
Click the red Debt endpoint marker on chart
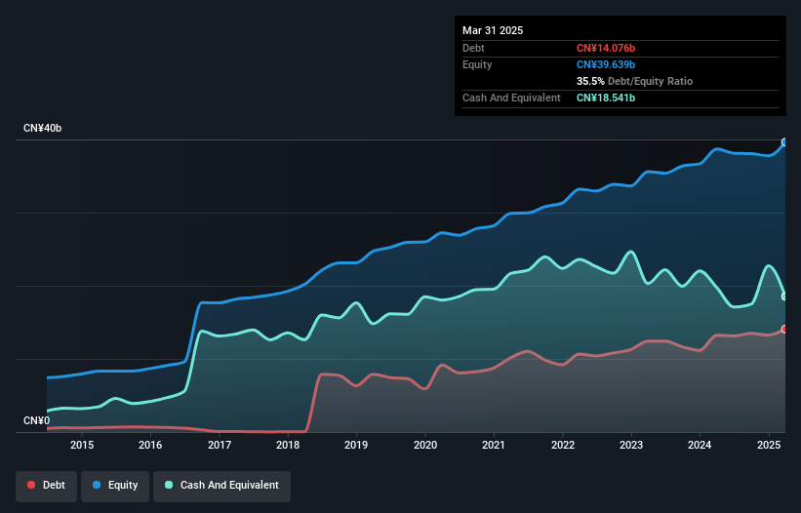[x=784, y=330]
